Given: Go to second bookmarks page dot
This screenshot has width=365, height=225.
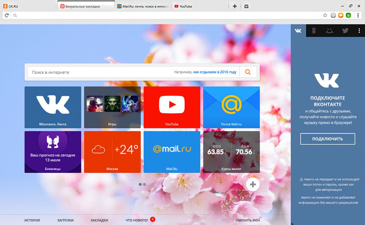Looking at the screenshot, I should tap(144, 184).
